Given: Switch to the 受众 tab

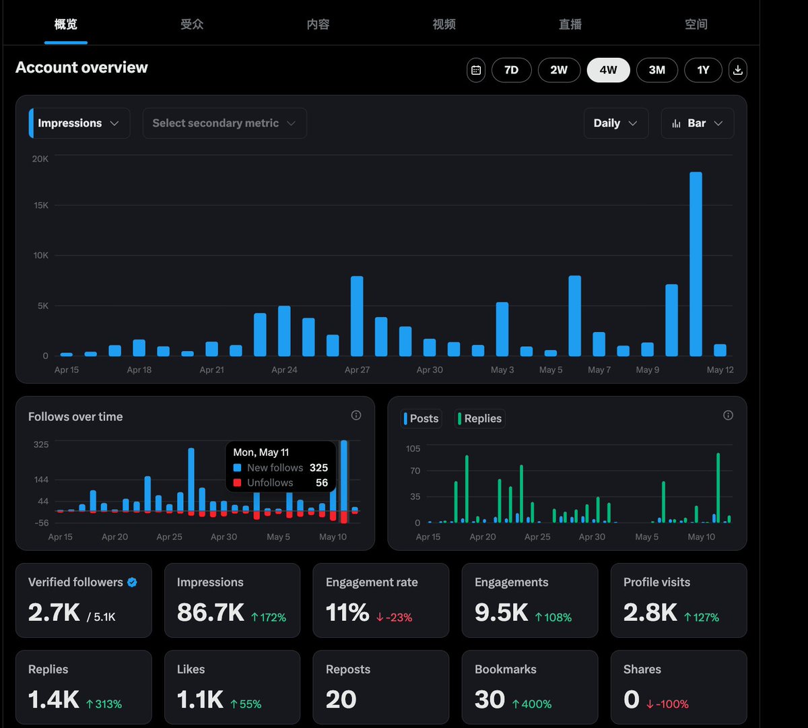Looking at the screenshot, I should (x=192, y=24).
